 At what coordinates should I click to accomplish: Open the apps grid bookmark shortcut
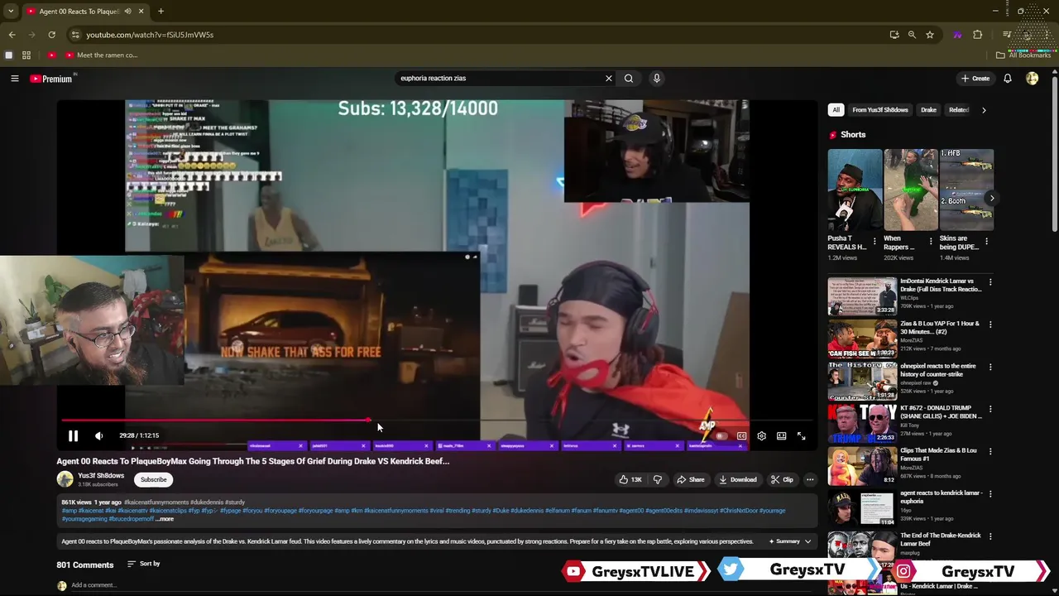[26, 55]
